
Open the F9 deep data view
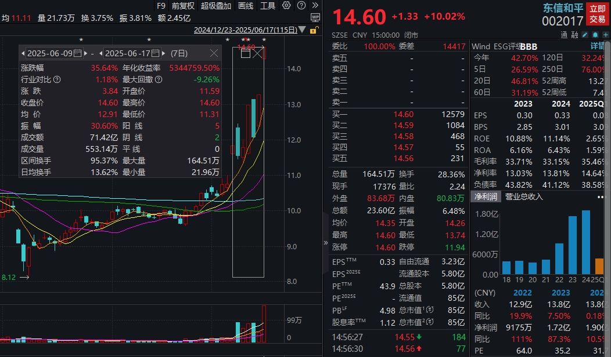tap(161, 5)
